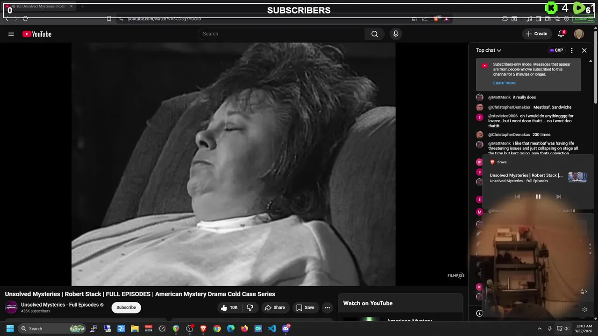Reload the page in the browser
The height and width of the screenshot is (336, 598).
click(25, 19)
